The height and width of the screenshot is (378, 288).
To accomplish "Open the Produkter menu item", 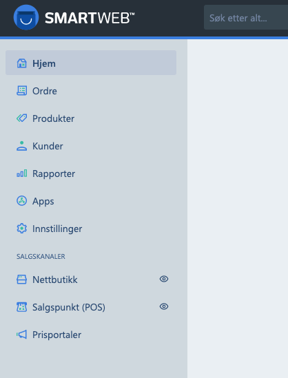I will click(91, 118).
